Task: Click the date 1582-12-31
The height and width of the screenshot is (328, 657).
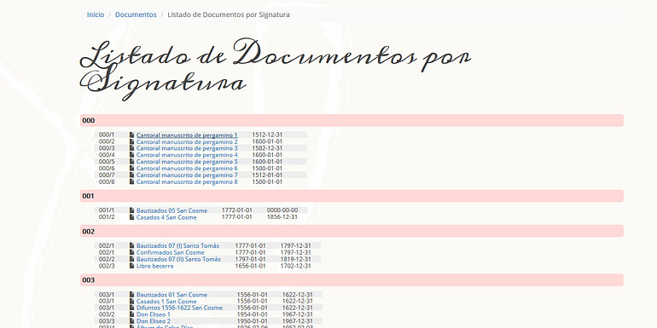Action: point(267,148)
